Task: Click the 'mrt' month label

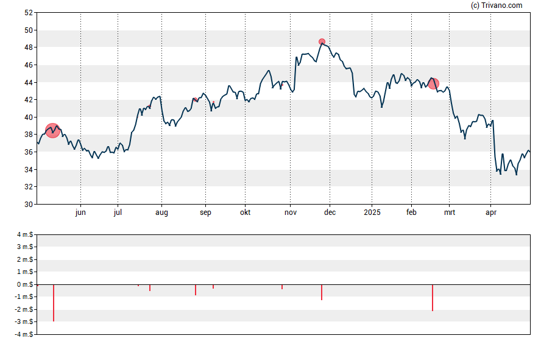Action: point(449,212)
